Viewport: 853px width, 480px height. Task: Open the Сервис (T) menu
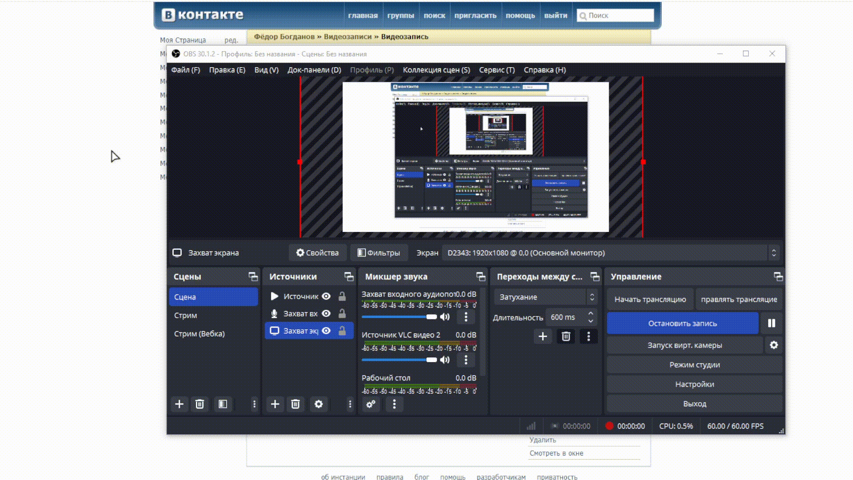click(x=497, y=70)
